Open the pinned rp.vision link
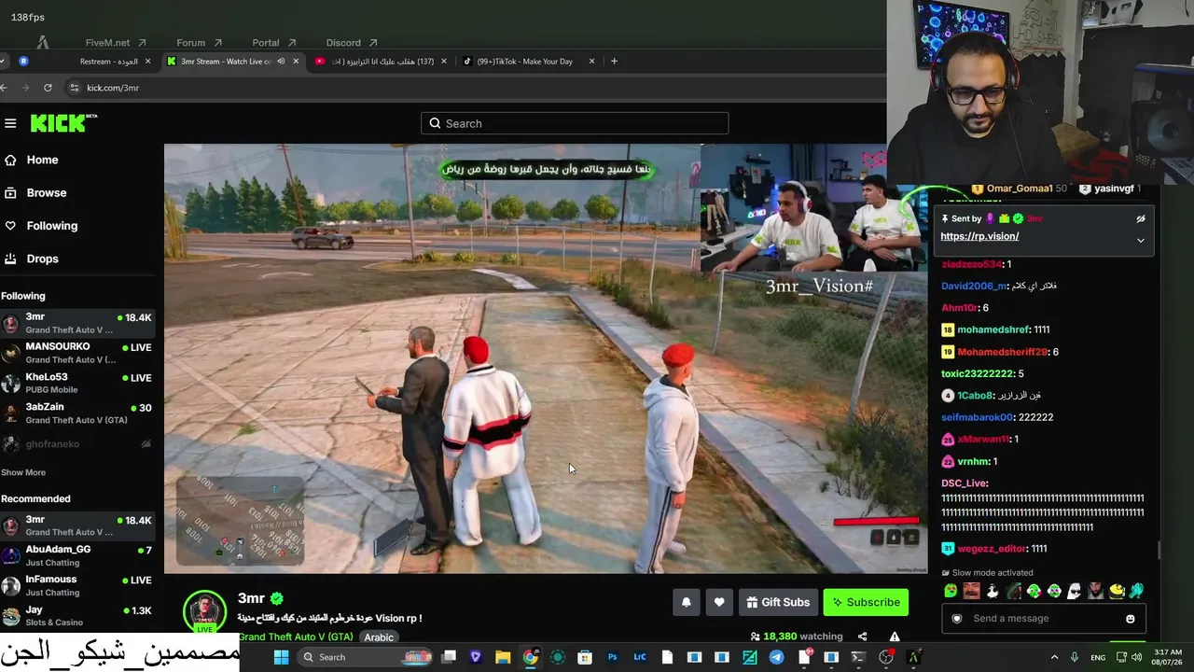 979,236
